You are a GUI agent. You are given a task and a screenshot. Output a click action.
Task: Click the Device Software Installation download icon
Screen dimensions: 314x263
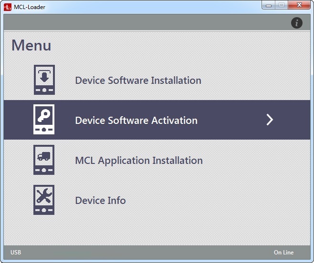pos(44,80)
